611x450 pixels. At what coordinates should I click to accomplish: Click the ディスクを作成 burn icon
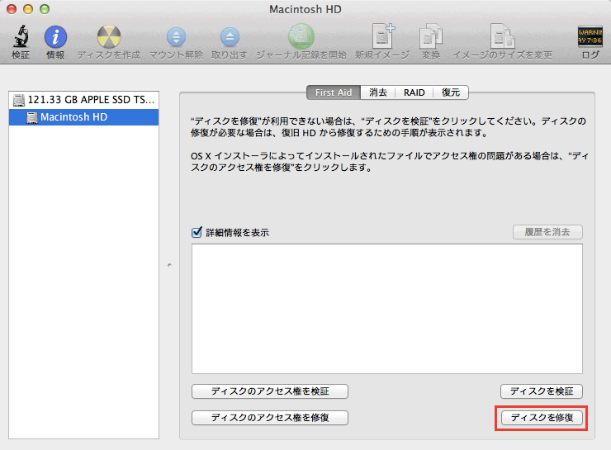(x=109, y=36)
